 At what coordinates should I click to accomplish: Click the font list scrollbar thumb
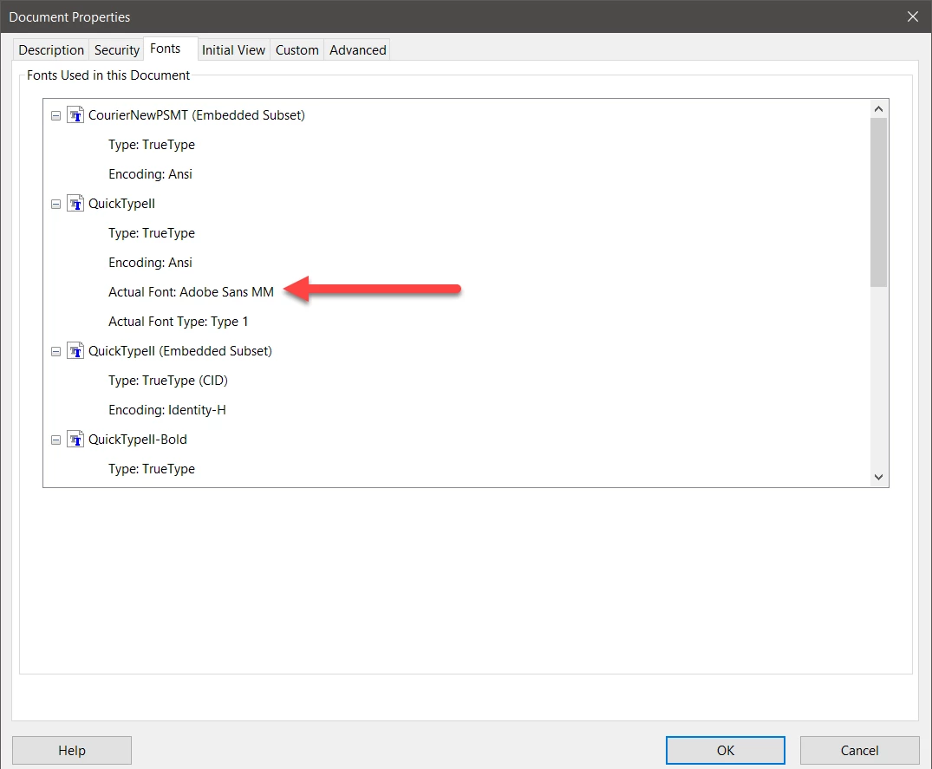click(878, 202)
